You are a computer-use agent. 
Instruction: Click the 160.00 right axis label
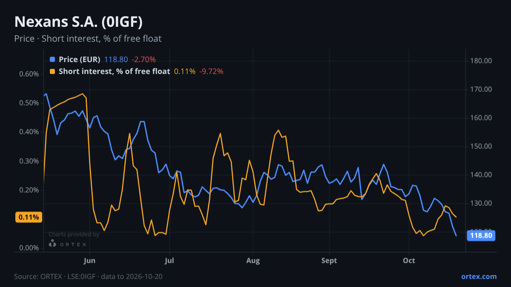[481, 118]
